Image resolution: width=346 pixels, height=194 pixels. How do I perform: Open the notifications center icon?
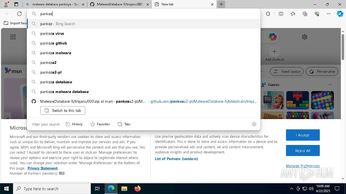pos(337,189)
